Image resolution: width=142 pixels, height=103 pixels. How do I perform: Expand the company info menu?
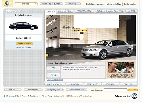pyautogui.click(x=54, y=90)
